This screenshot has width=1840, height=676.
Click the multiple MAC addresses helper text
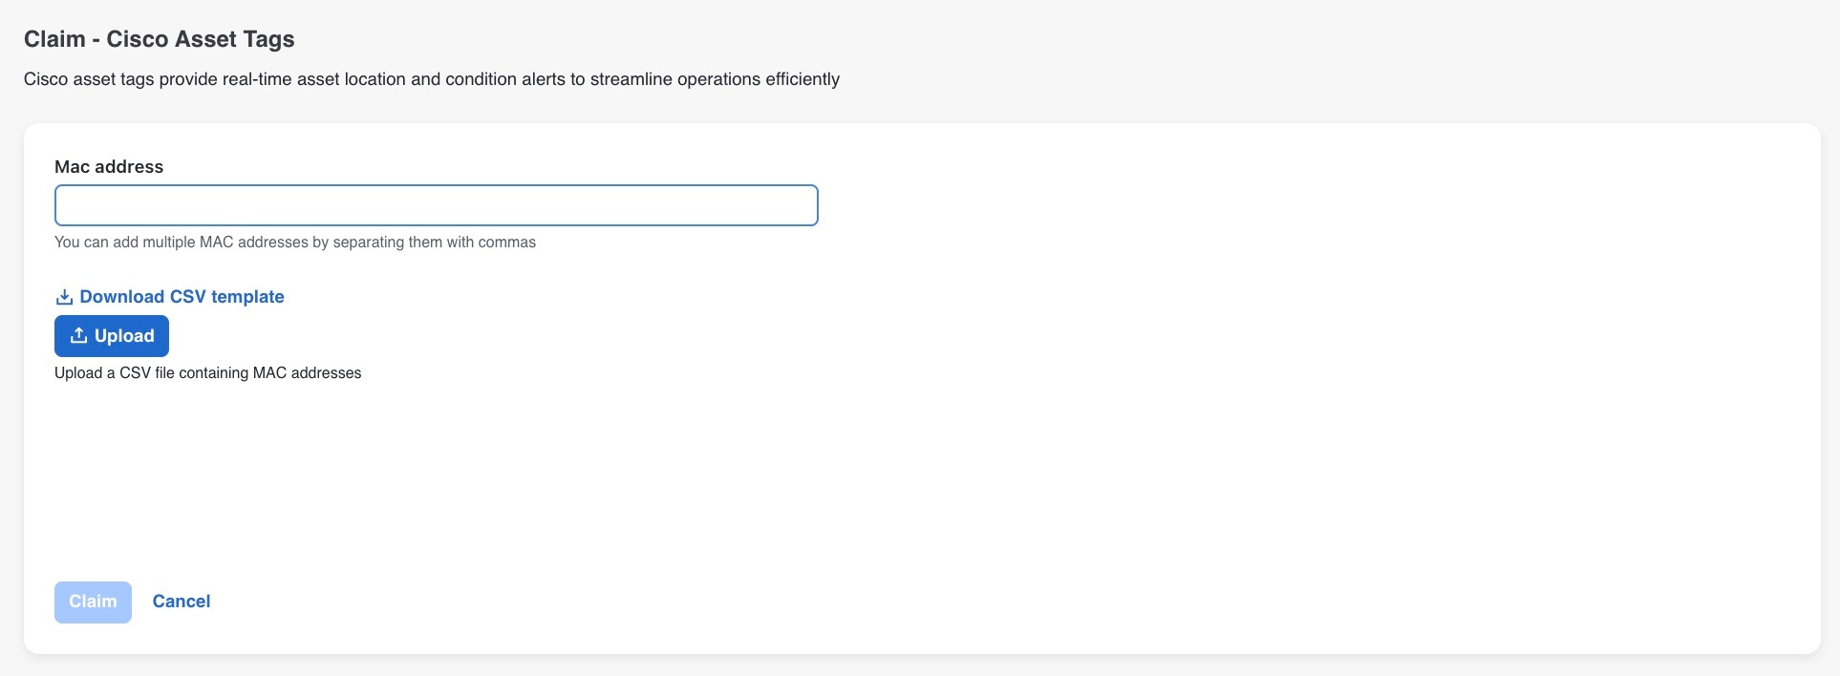pos(295,243)
